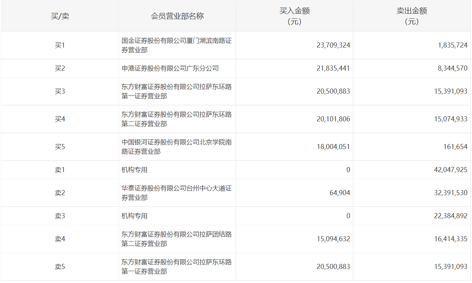Click 东方财富证券拉萨东环路第二证券营业部 name
Screen dimensions: 472x283
pos(176,119)
